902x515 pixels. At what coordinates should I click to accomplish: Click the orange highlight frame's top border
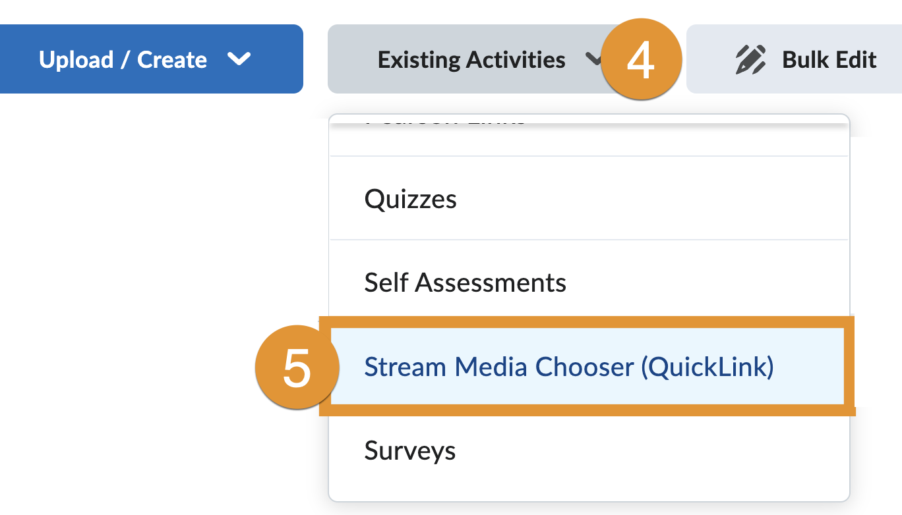pyautogui.click(x=587, y=321)
